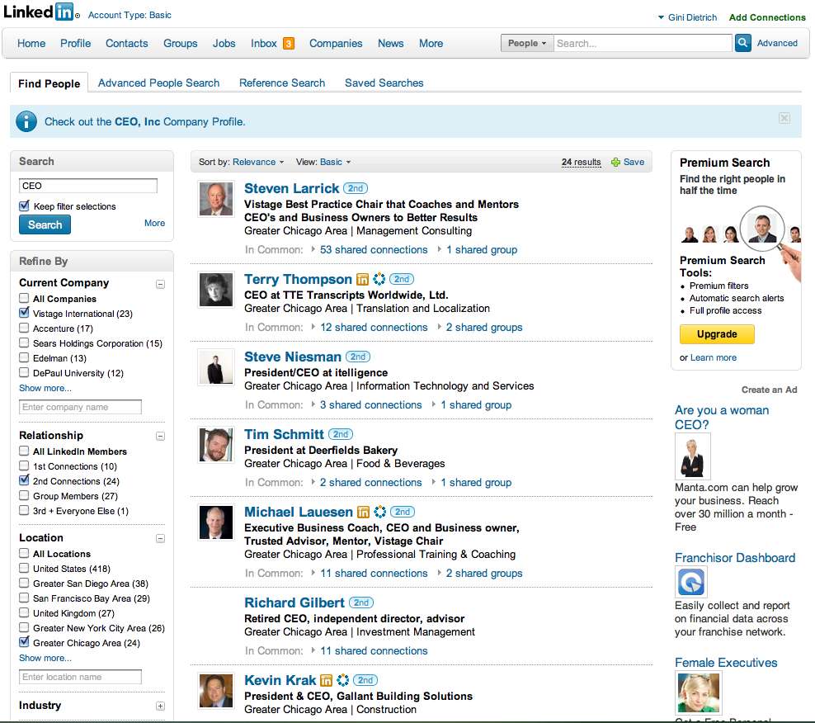Click the yellow Upgrade button
Viewport: 815px width, 723px height.
(716, 334)
